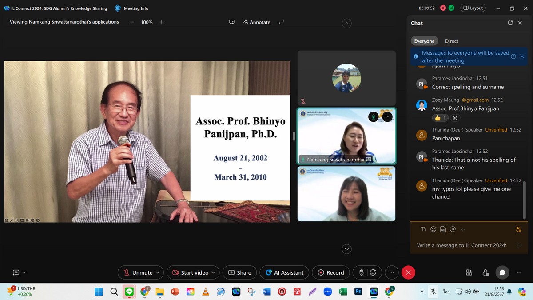
Task: Open the Participants panel
Action: (x=485, y=272)
